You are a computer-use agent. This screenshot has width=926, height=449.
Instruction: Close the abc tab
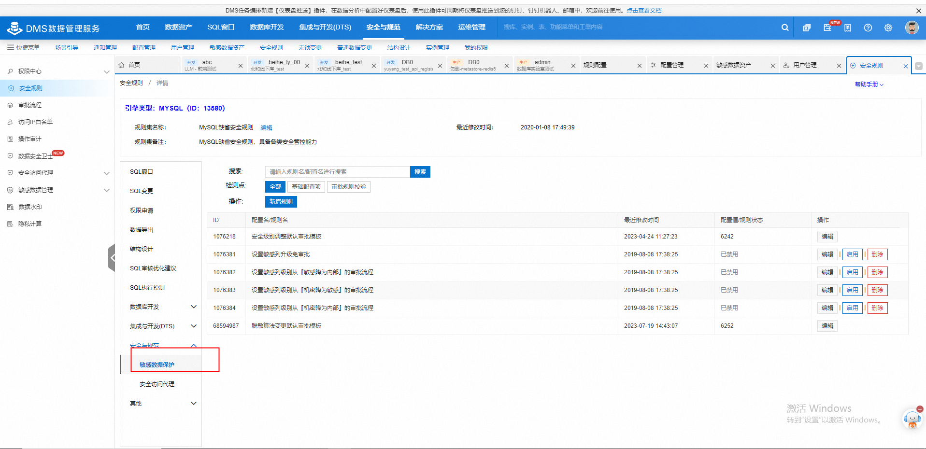pyautogui.click(x=241, y=66)
